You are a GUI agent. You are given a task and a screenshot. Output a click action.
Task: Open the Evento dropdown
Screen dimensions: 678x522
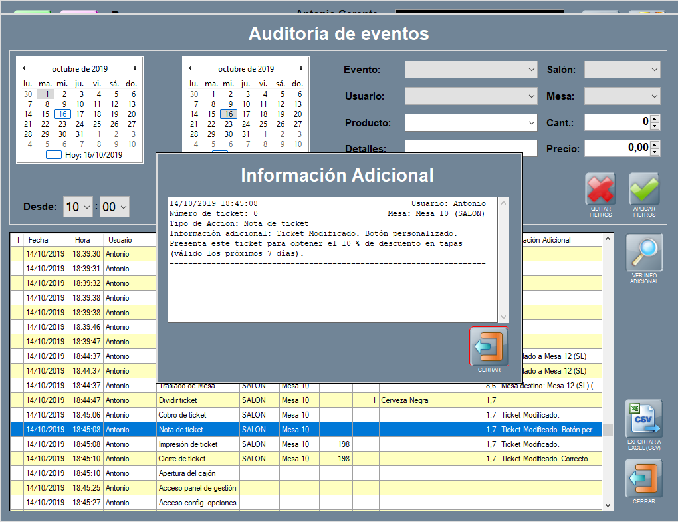click(x=531, y=70)
